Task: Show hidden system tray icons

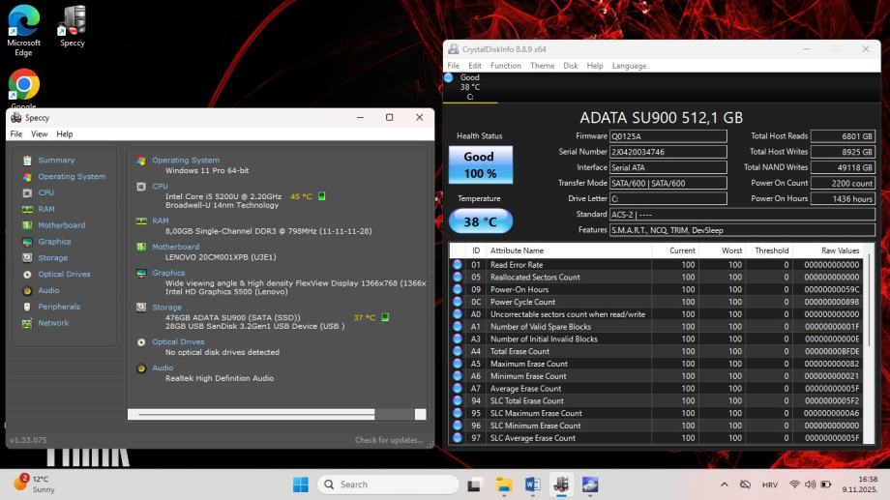Action: click(725, 485)
